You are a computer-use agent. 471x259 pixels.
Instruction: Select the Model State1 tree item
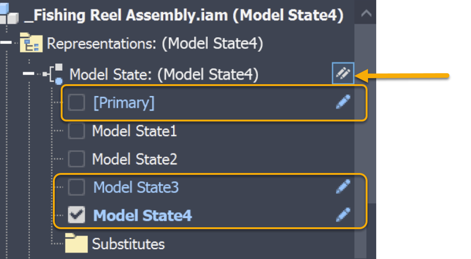pos(134,131)
